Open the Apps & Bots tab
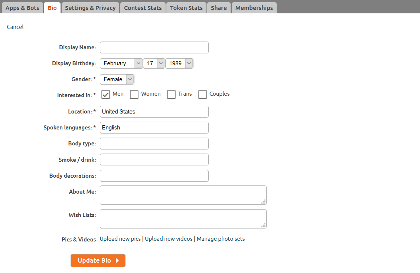This screenshot has width=420, height=273. (22, 8)
